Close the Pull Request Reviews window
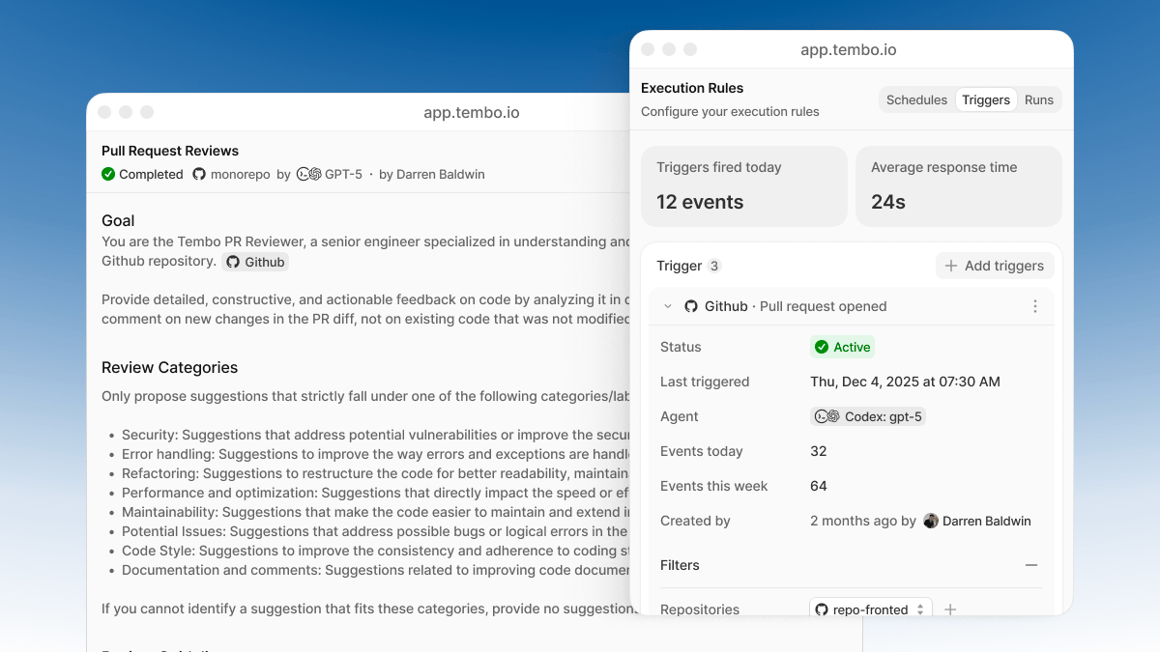Viewport: 1160px width, 652px height. pyautogui.click(x=104, y=112)
